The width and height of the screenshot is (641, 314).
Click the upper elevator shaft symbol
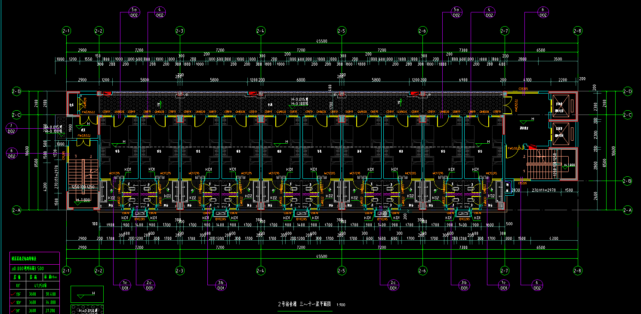click(x=561, y=106)
